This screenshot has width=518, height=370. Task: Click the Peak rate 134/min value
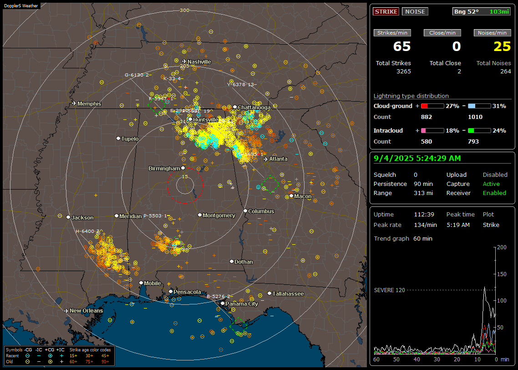(x=426, y=225)
